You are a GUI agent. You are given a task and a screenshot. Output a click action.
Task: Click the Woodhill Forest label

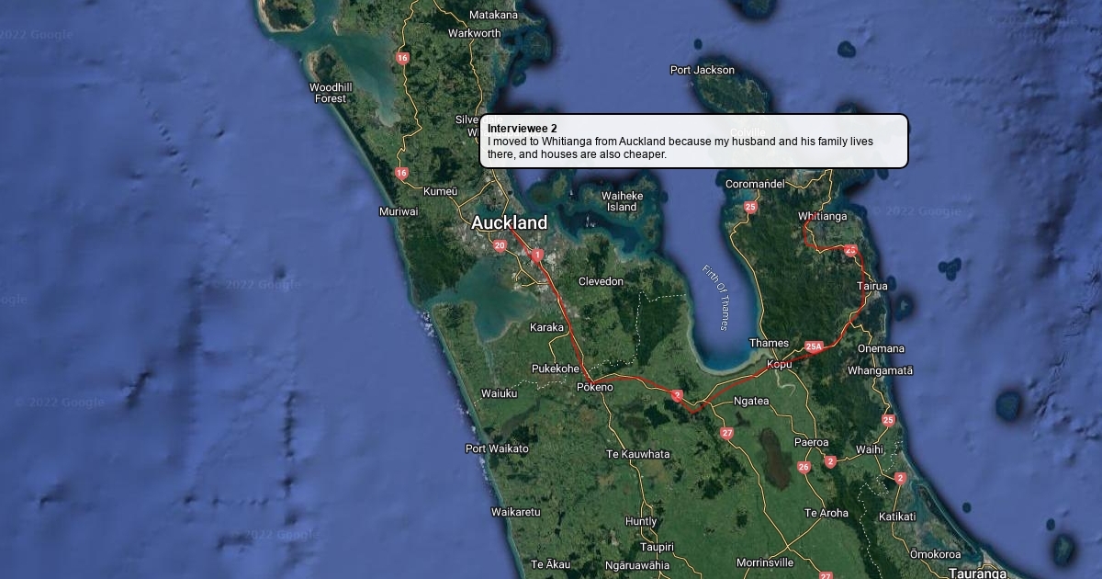tap(331, 93)
